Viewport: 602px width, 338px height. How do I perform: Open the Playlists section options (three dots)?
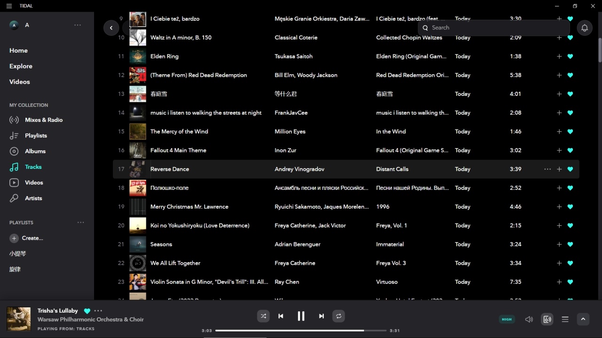(x=81, y=222)
